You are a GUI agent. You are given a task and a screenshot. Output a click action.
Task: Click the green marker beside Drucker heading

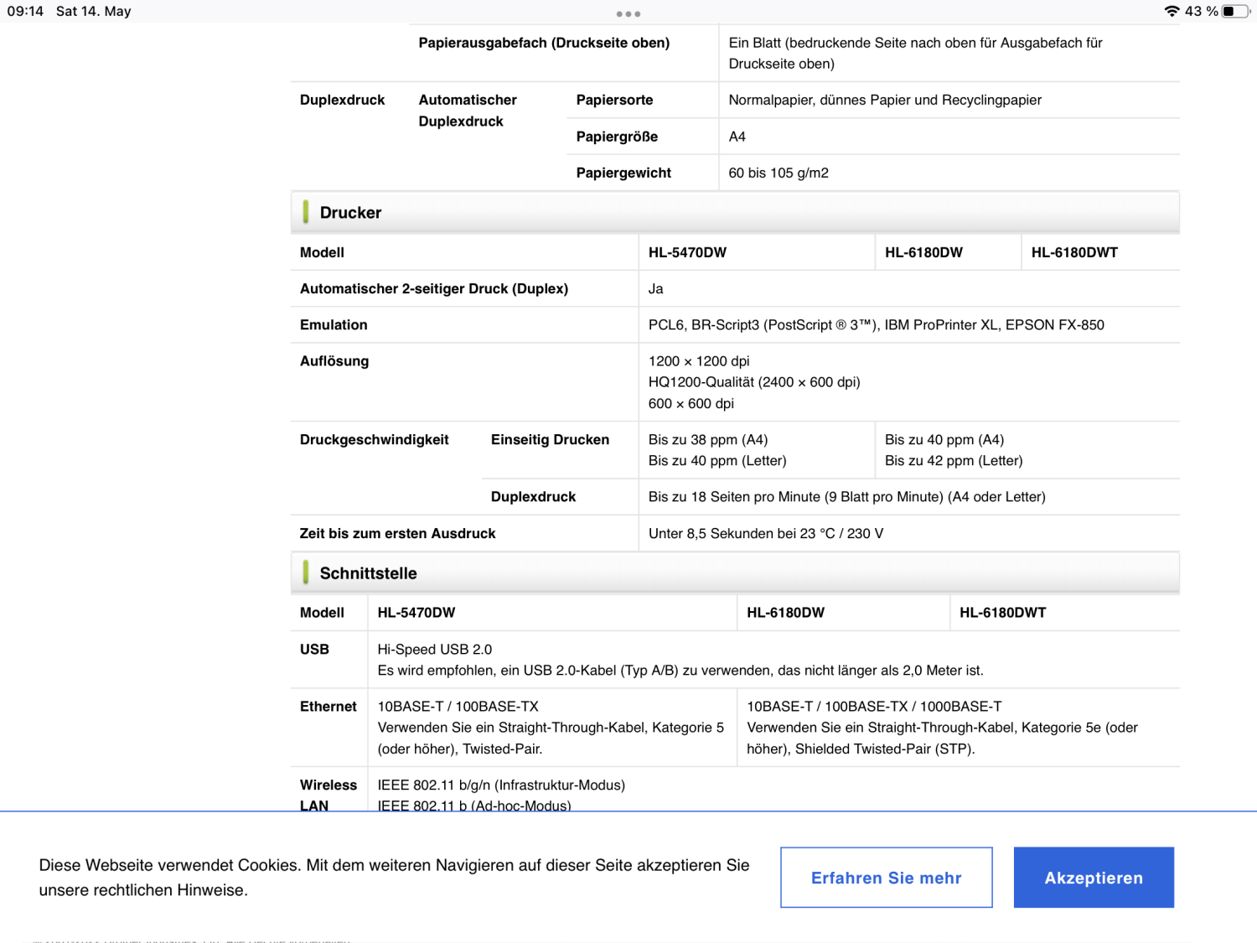pyautogui.click(x=306, y=212)
